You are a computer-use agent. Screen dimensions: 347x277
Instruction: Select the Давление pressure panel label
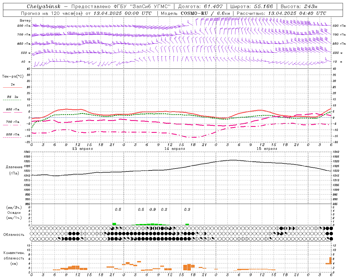click(x=14, y=167)
